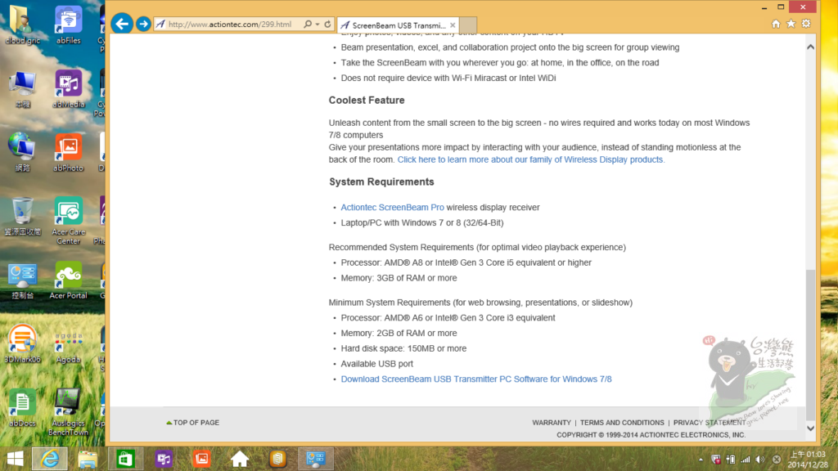The height and width of the screenshot is (471, 838).
Task: Open a new blank browser tab
Action: coord(468,25)
